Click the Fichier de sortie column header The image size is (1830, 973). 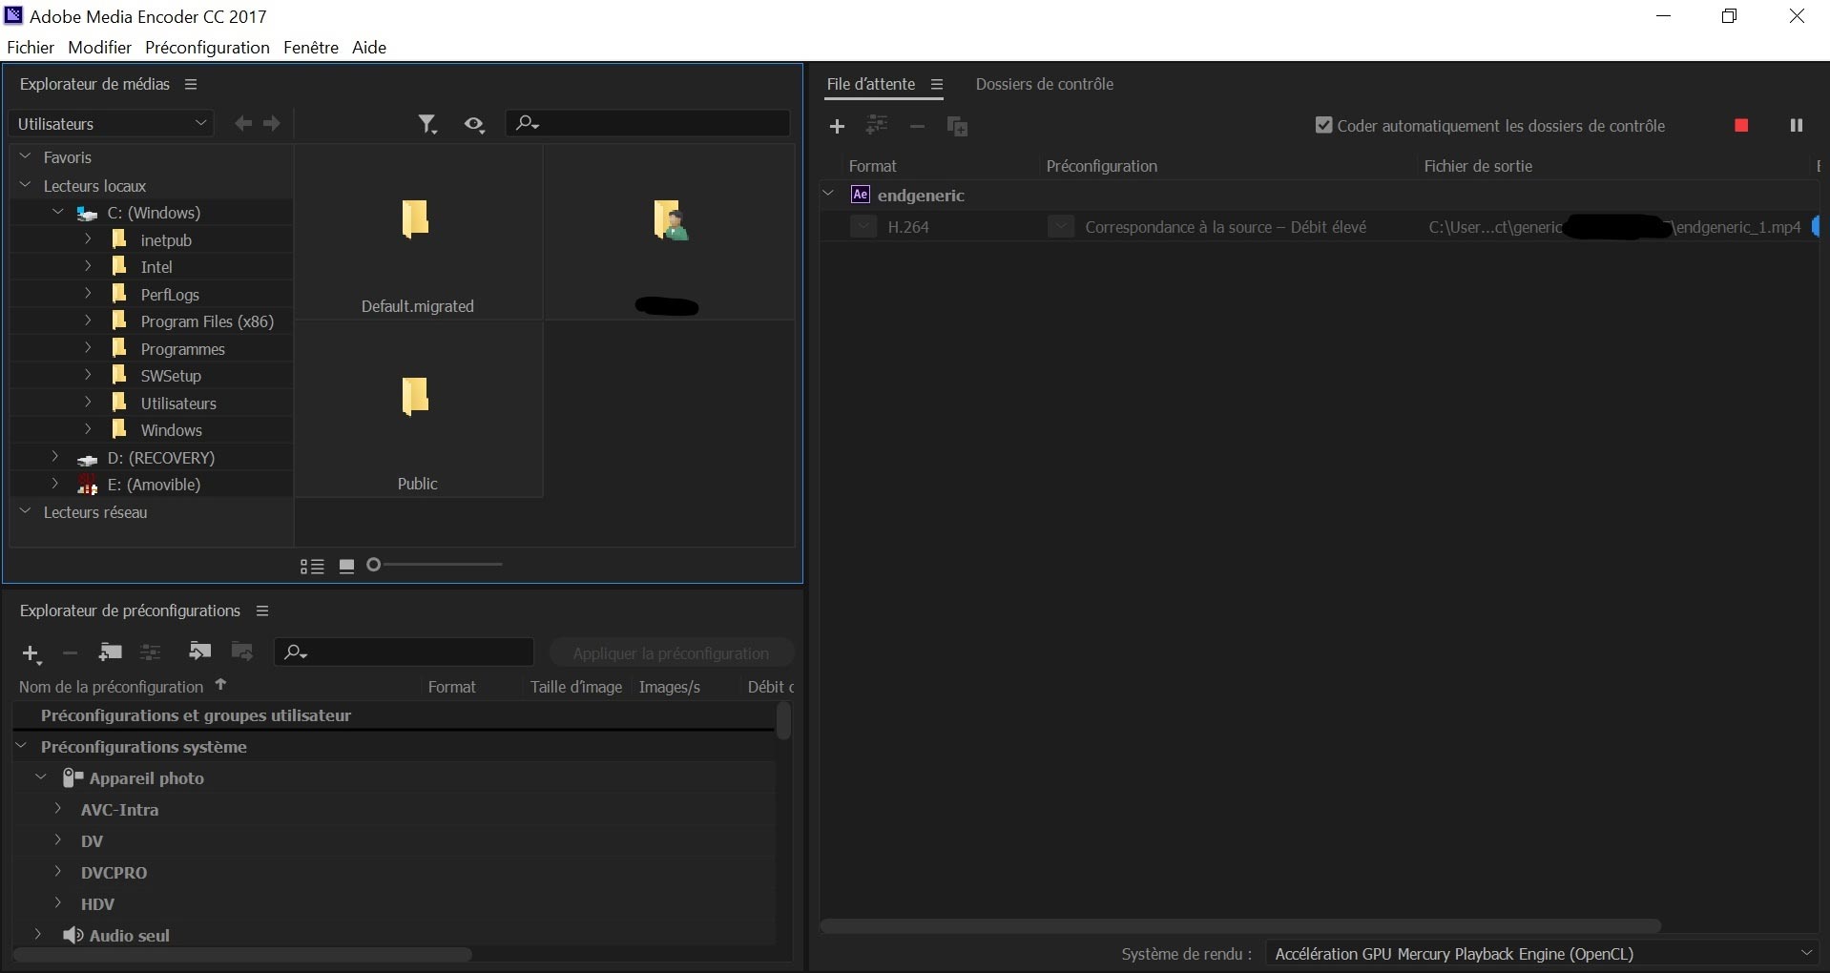1478,166
